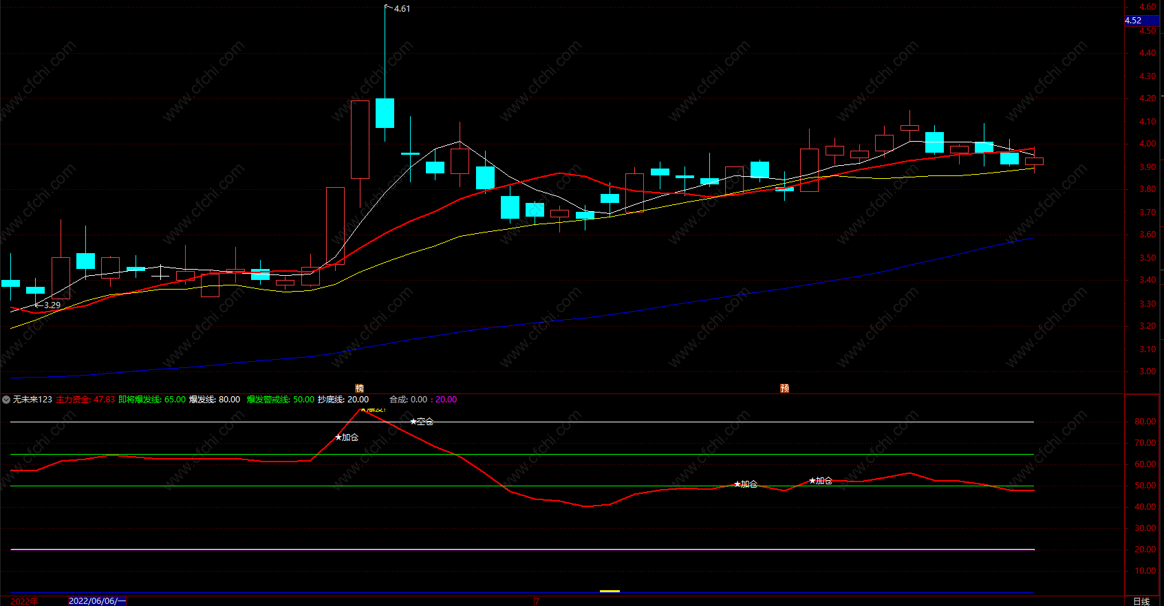This screenshot has width=1164, height=606.
Task: Select the 无未来123 indicator name
Action: pos(32,400)
